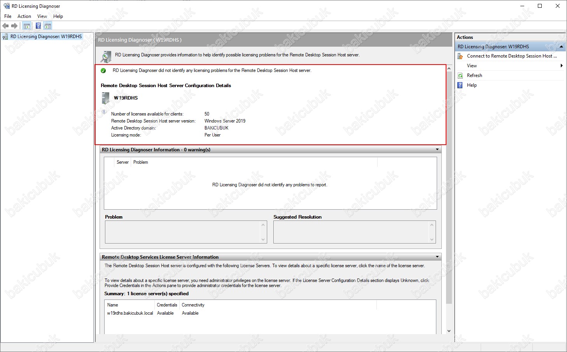Click the main pane scrollbar down arrow
The height and width of the screenshot is (352, 567).
449,331
